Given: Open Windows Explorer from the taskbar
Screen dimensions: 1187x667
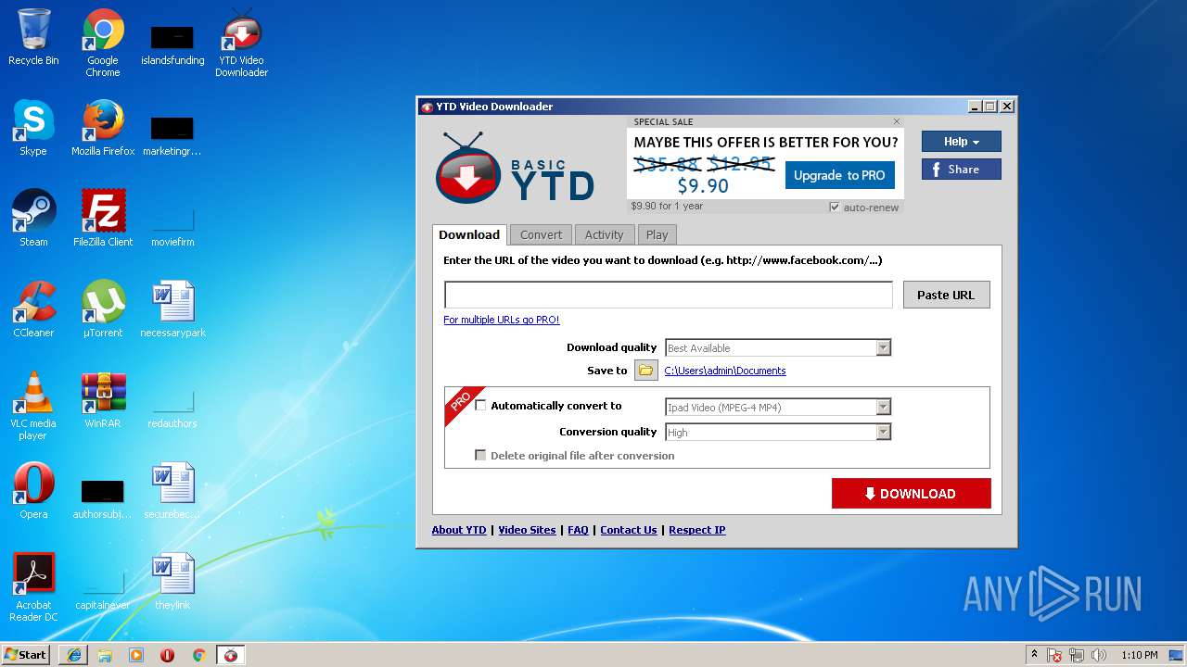Looking at the screenshot, I should [x=105, y=655].
